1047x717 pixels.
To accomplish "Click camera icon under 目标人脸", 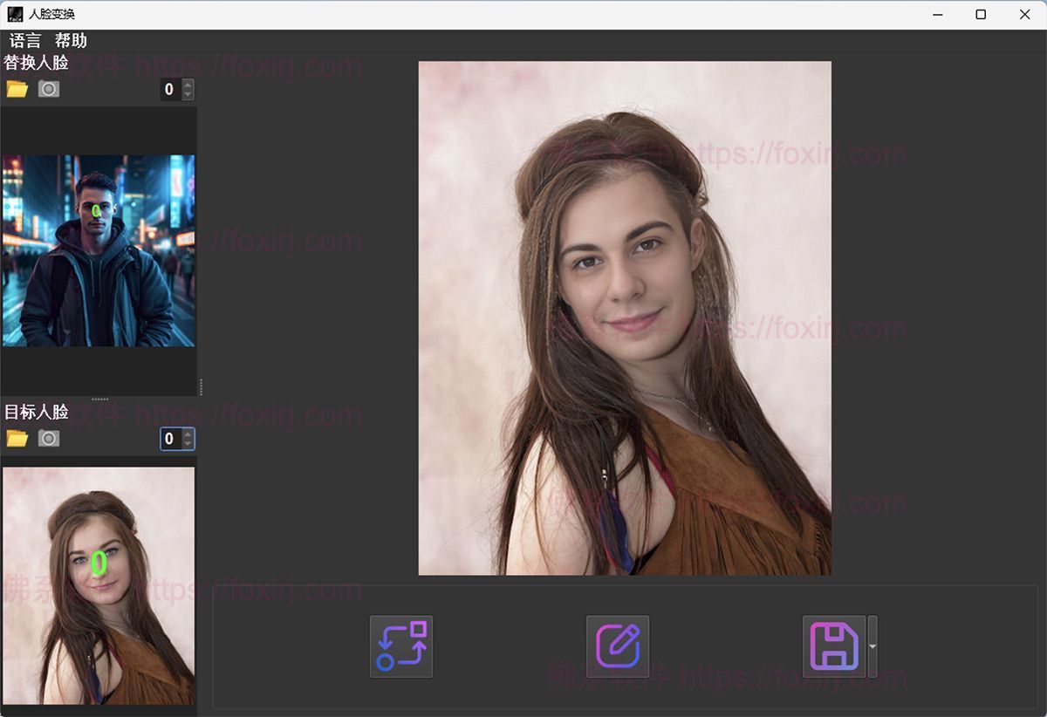I will tap(49, 438).
